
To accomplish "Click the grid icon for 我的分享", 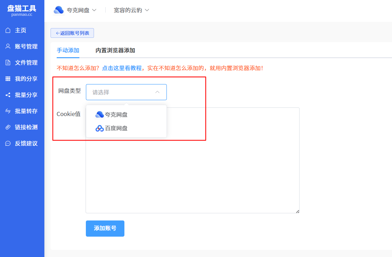I will 8,79.
